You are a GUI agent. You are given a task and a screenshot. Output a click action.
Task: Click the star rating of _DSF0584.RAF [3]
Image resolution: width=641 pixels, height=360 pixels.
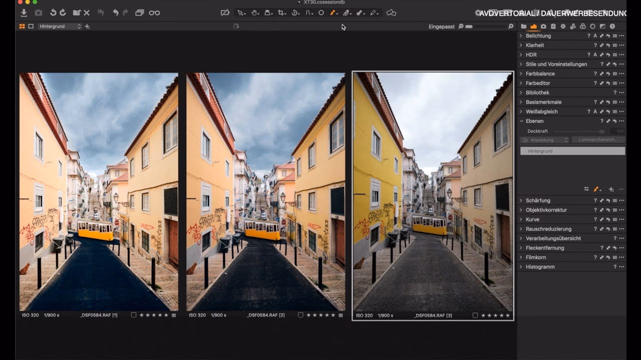[496, 315]
